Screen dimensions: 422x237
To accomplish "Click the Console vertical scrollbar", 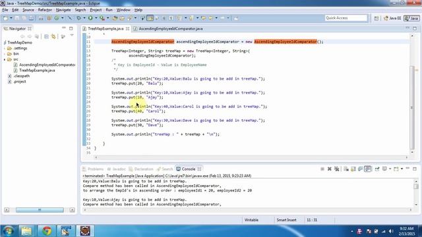I will [416, 186].
